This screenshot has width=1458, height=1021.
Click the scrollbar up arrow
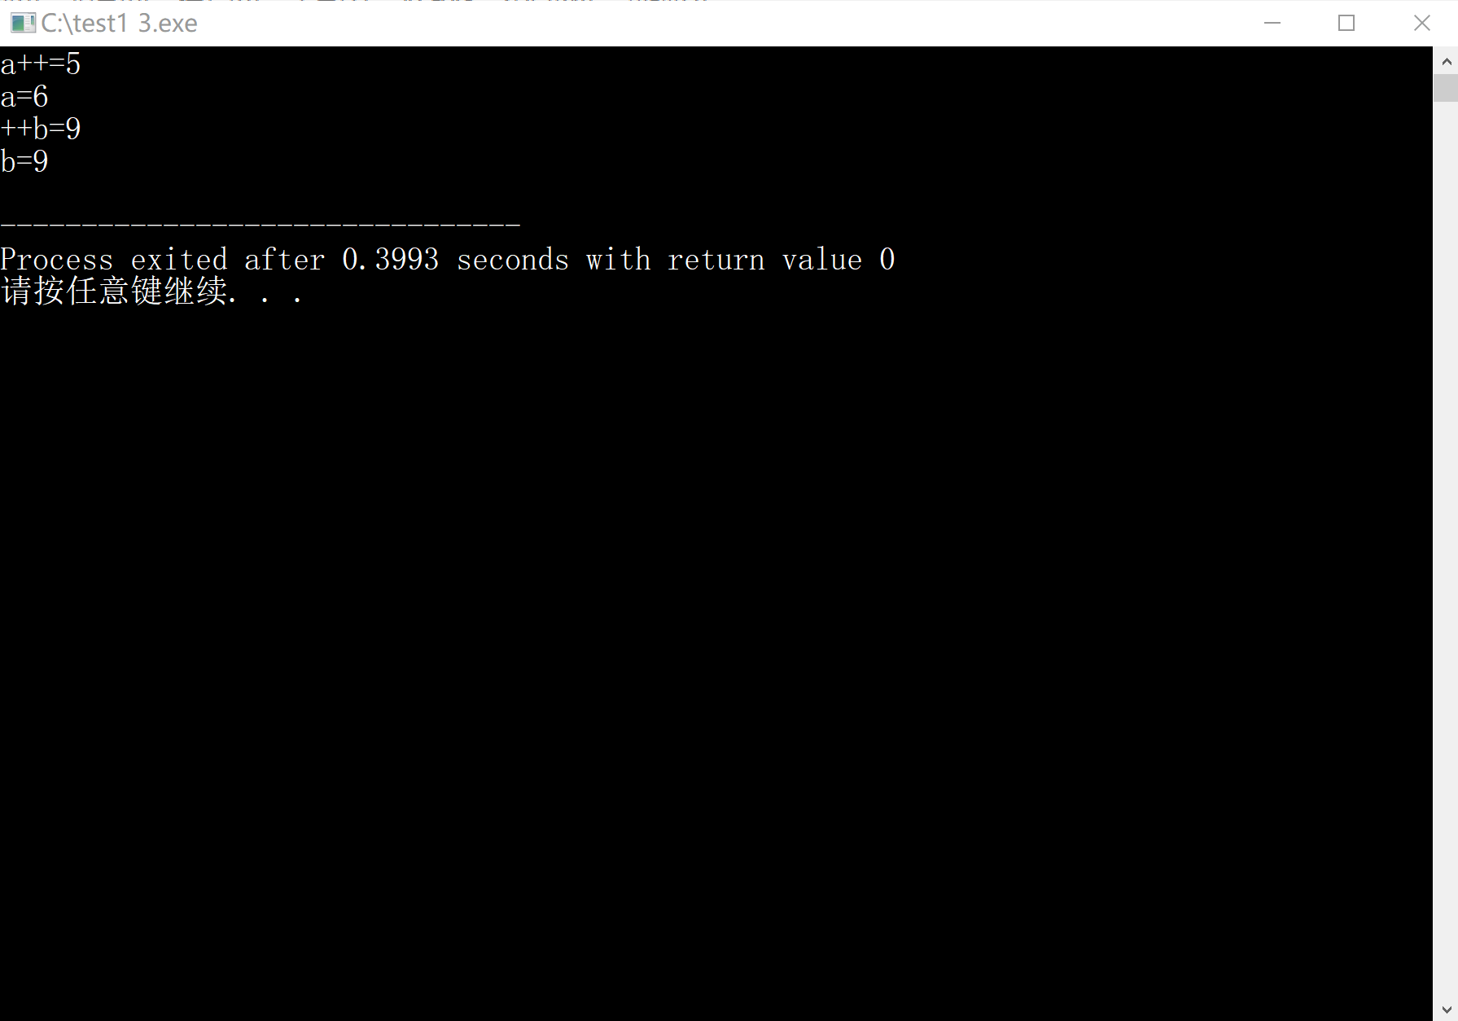(x=1446, y=61)
